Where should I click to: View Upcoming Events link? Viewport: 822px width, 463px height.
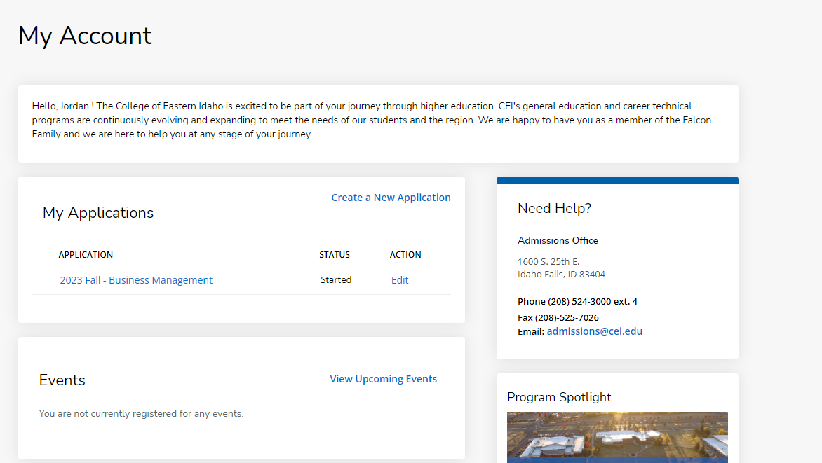click(x=383, y=379)
